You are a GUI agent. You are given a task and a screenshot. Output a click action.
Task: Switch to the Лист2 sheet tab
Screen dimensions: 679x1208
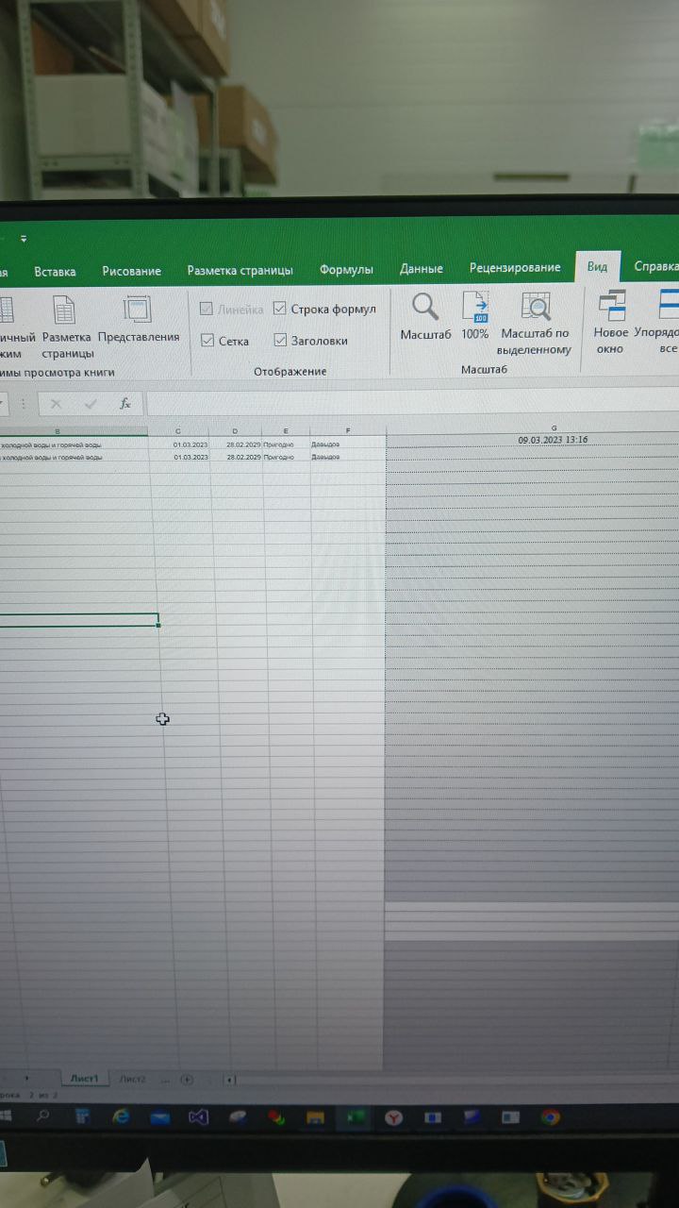tap(133, 1079)
